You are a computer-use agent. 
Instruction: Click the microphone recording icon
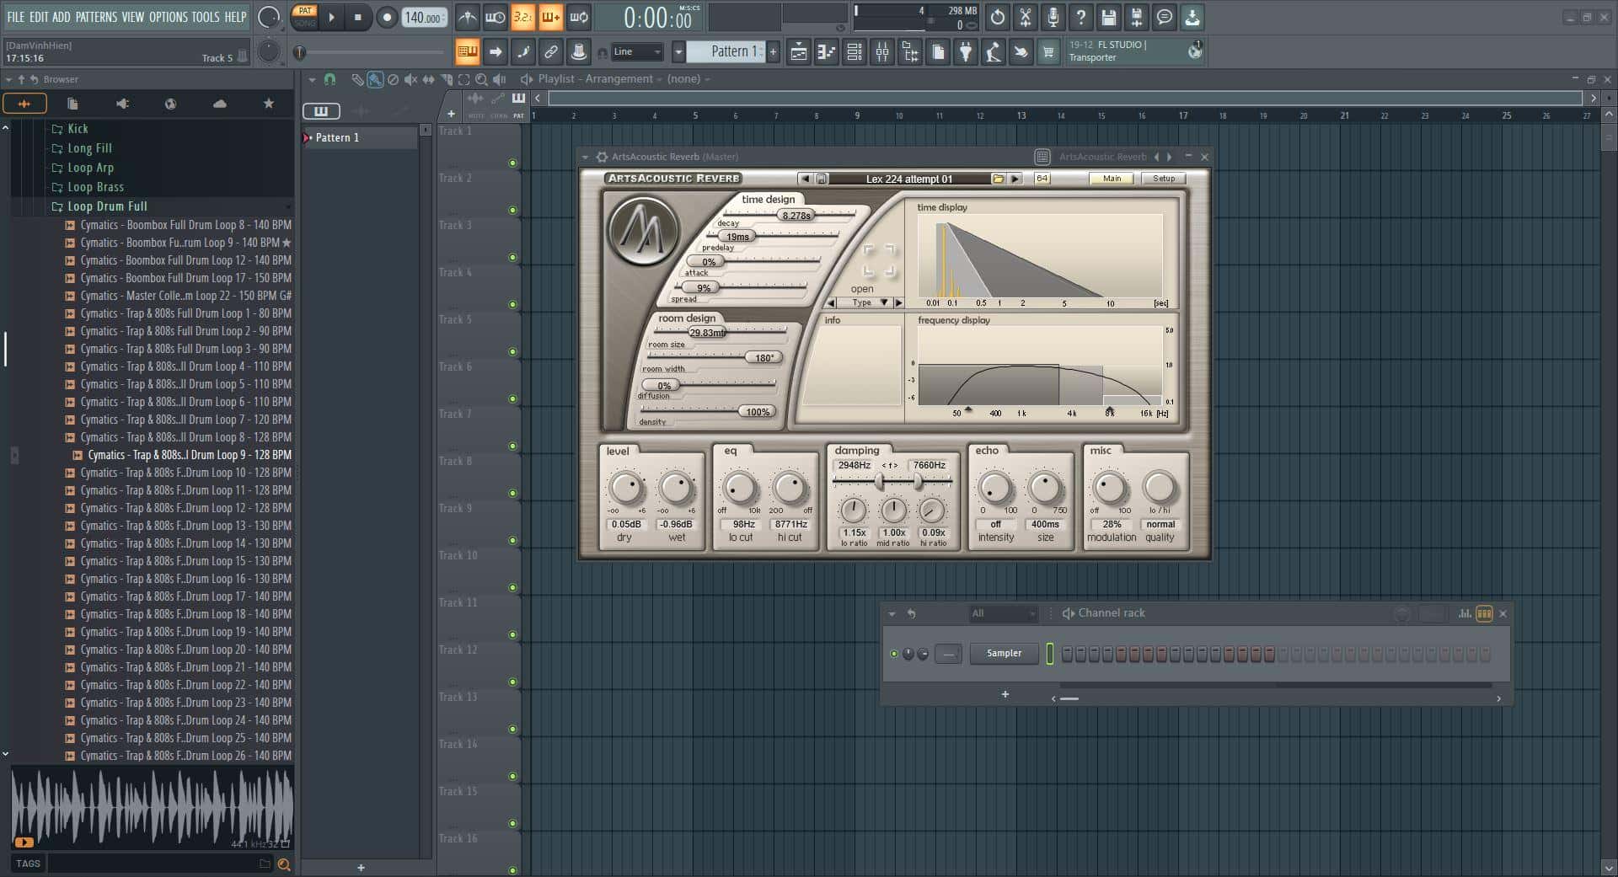1053,17
